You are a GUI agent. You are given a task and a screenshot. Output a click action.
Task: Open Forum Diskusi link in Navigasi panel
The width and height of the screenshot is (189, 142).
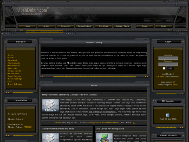(x=14, y=66)
